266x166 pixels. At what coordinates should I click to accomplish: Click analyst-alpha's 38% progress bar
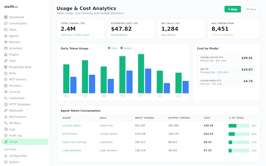239,126
